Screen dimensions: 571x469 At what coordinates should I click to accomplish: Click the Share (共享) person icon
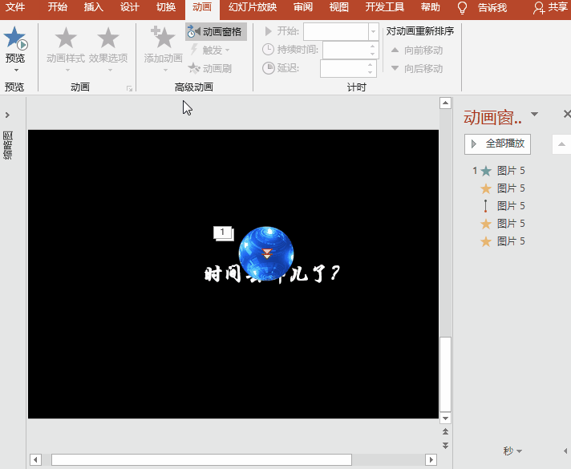[x=540, y=8]
